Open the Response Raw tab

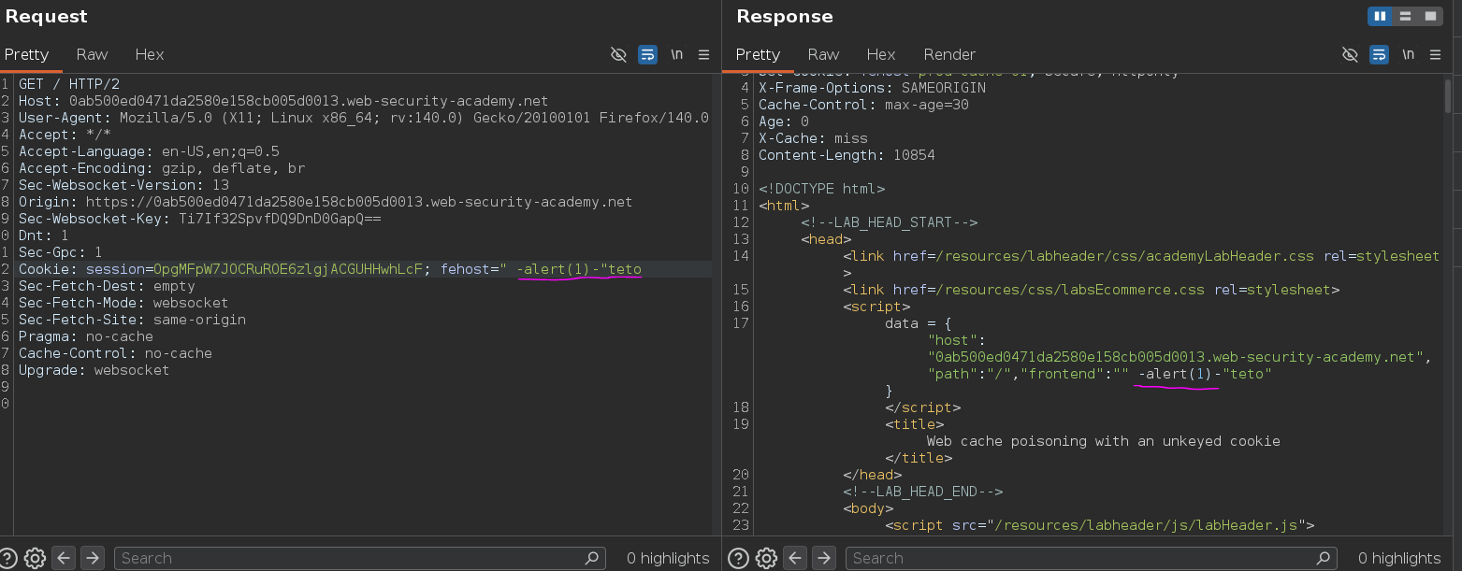[823, 54]
